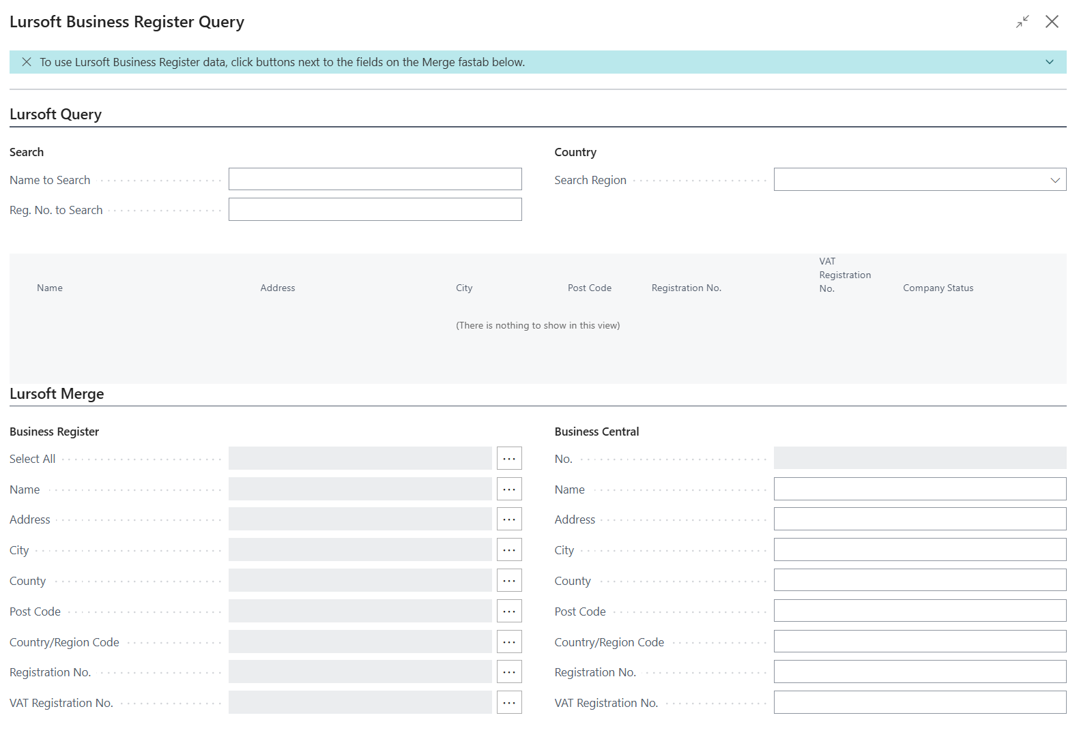Viewport: 1079px width, 739px height.
Task: Click the Business Central VAT Registration No. field
Action: point(920,702)
